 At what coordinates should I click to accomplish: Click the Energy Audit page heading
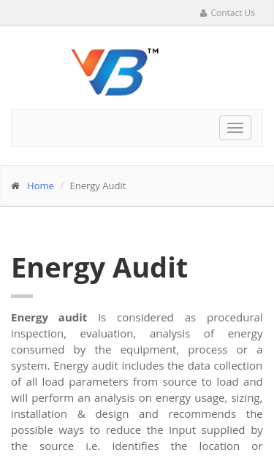coord(99,268)
